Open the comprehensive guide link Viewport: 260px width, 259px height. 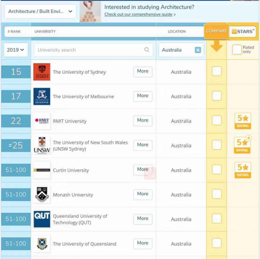(x=140, y=14)
